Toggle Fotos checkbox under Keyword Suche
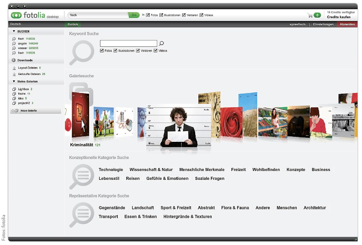 (102, 51)
